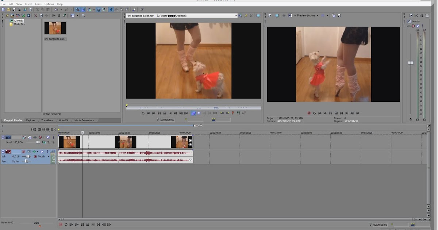Click the Save Snapshot icon in video preview

point(339,16)
